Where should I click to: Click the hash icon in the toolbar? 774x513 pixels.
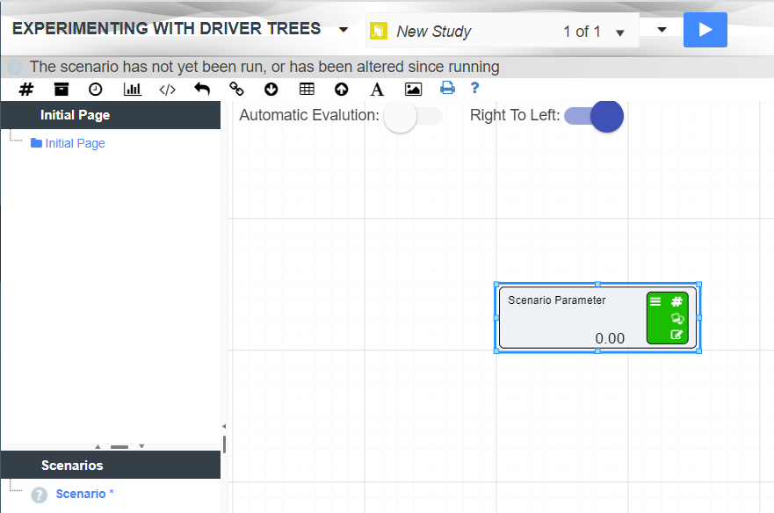[x=26, y=89]
